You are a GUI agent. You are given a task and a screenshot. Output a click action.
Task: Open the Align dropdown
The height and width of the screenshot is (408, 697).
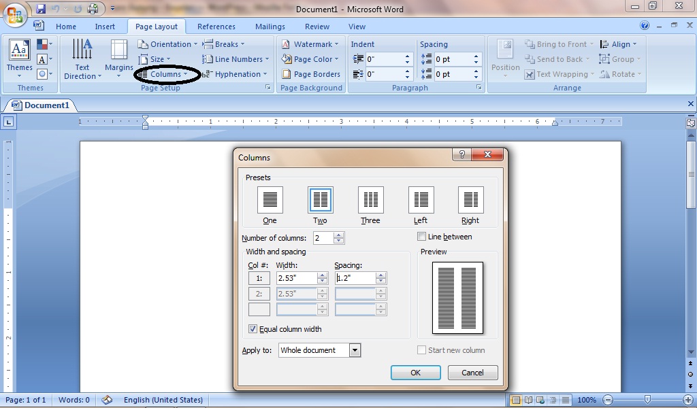(618, 44)
